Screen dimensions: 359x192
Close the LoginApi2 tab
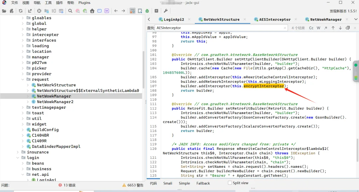[x=189, y=20]
